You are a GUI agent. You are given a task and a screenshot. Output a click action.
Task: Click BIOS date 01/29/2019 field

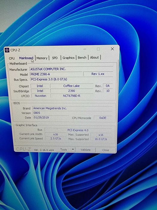(51, 118)
